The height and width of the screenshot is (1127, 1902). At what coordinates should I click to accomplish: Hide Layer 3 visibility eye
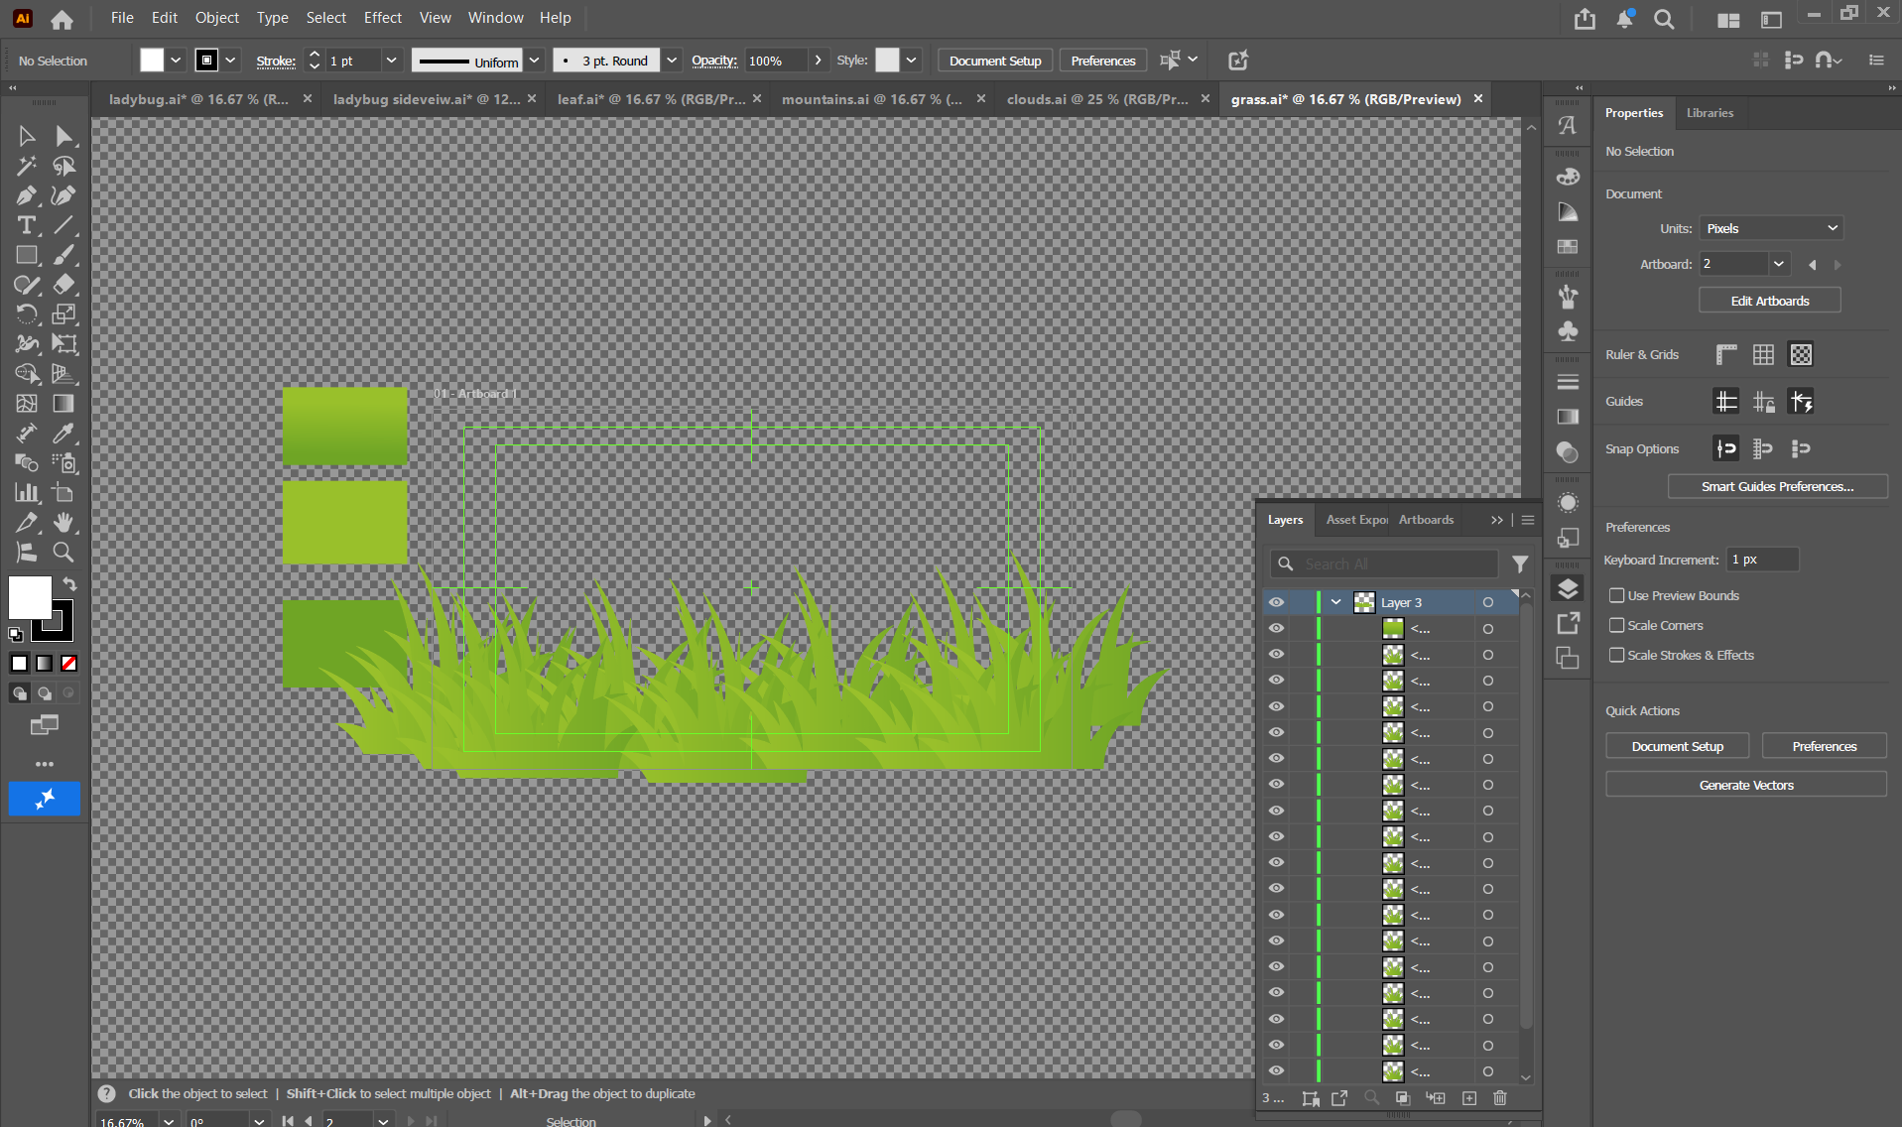tap(1276, 602)
